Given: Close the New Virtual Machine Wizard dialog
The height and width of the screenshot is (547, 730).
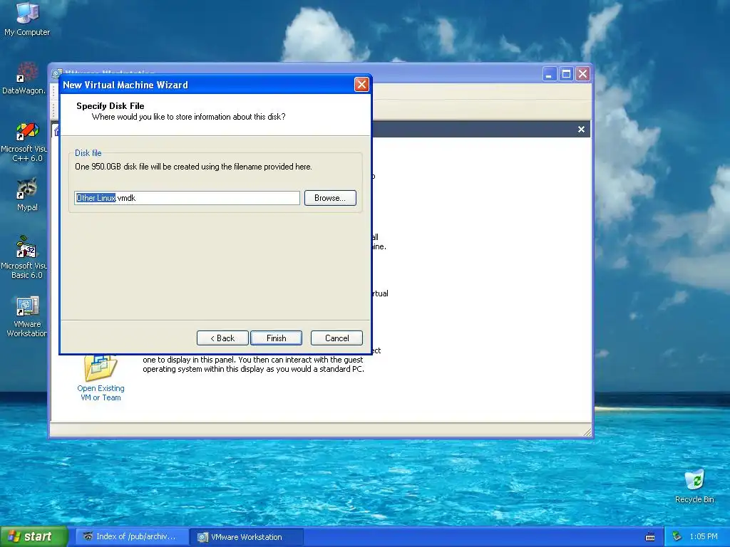Looking at the screenshot, I should click(x=361, y=85).
